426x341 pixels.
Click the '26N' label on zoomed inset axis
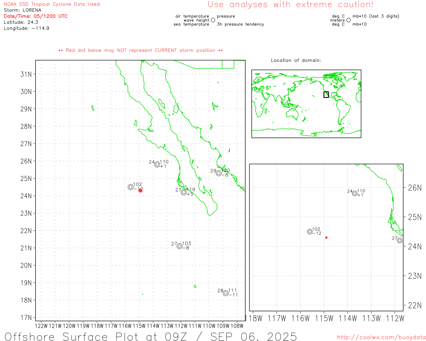click(415, 187)
